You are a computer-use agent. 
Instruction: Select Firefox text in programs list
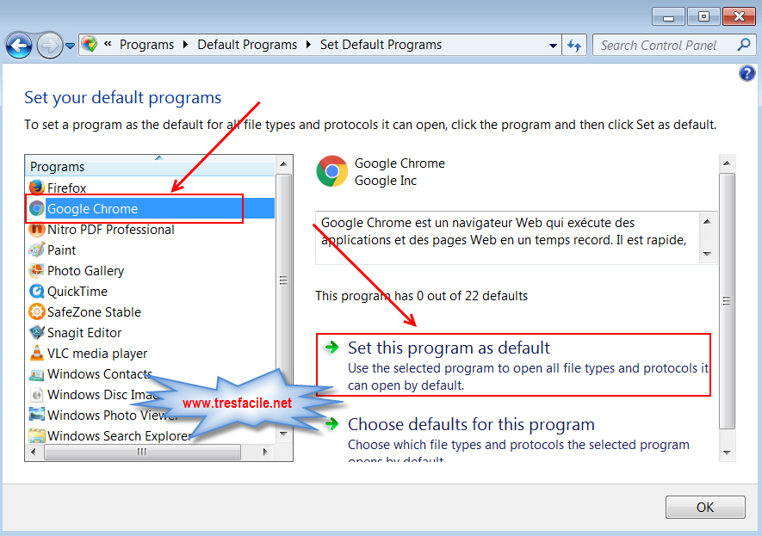[66, 188]
